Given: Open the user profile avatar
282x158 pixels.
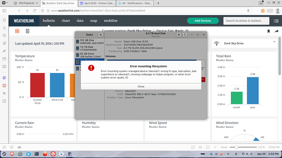Looking at the screenshot, I should (278, 11).
